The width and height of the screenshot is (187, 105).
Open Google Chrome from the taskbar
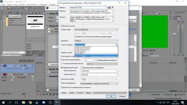[30, 102]
